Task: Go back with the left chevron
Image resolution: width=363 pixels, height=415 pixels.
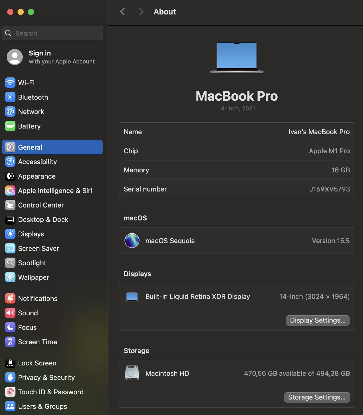Action: pyautogui.click(x=123, y=12)
